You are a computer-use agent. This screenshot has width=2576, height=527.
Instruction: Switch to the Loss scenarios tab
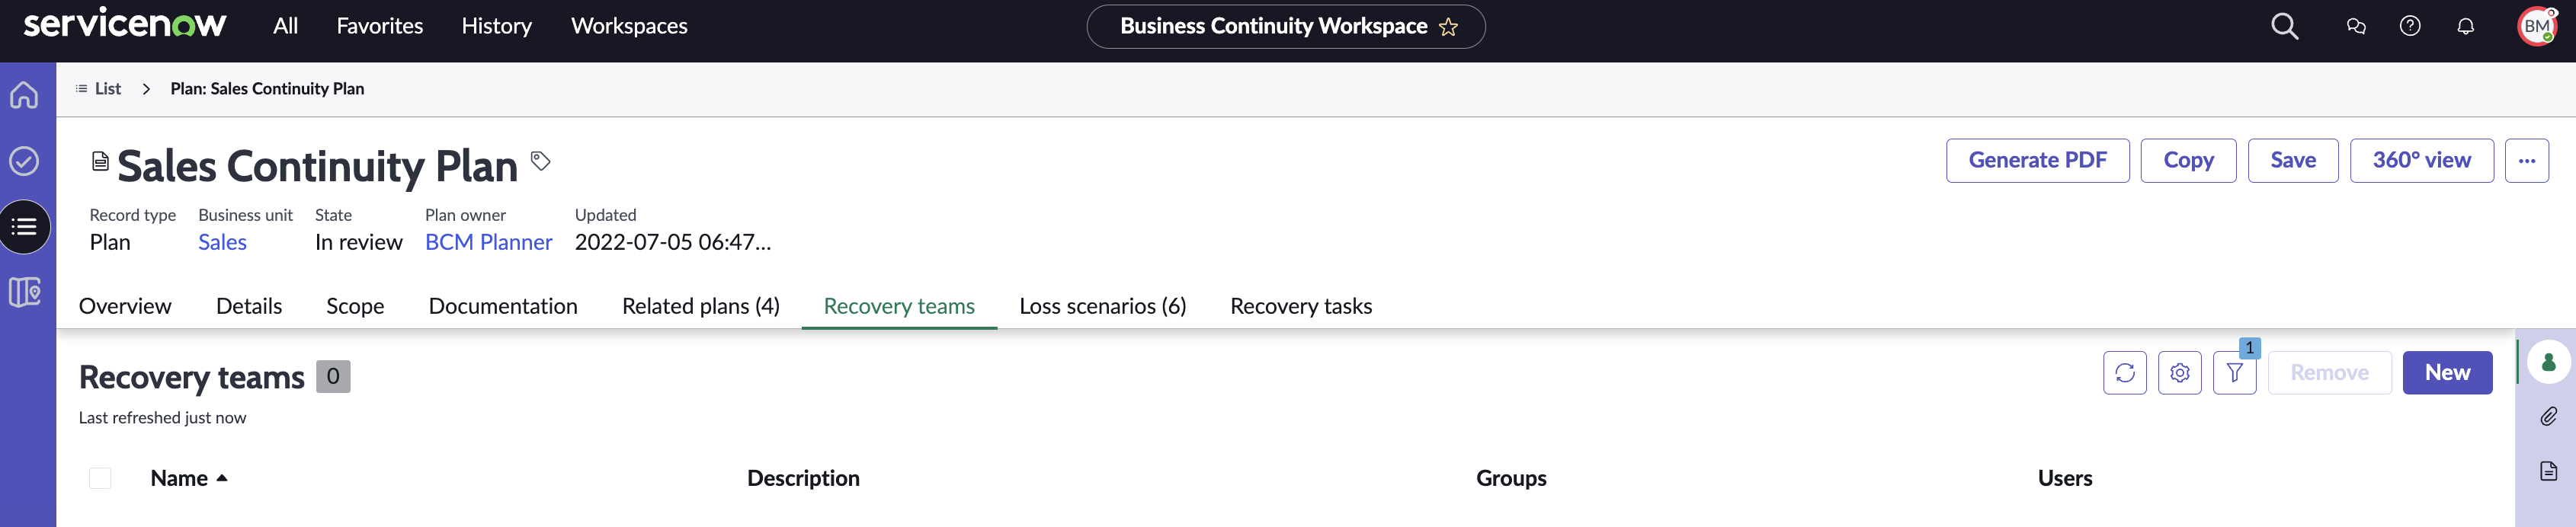[1102, 306]
